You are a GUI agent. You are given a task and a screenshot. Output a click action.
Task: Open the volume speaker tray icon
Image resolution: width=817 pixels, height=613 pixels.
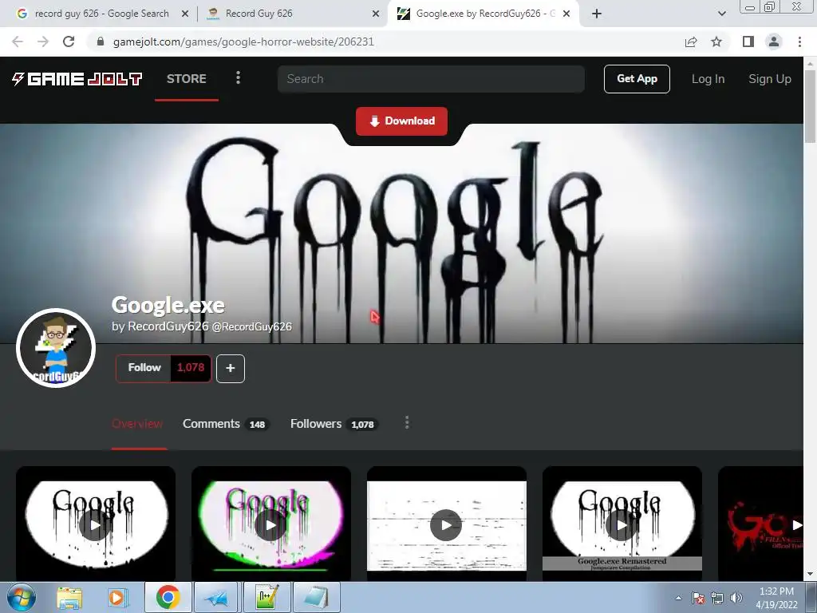pyautogui.click(x=736, y=598)
